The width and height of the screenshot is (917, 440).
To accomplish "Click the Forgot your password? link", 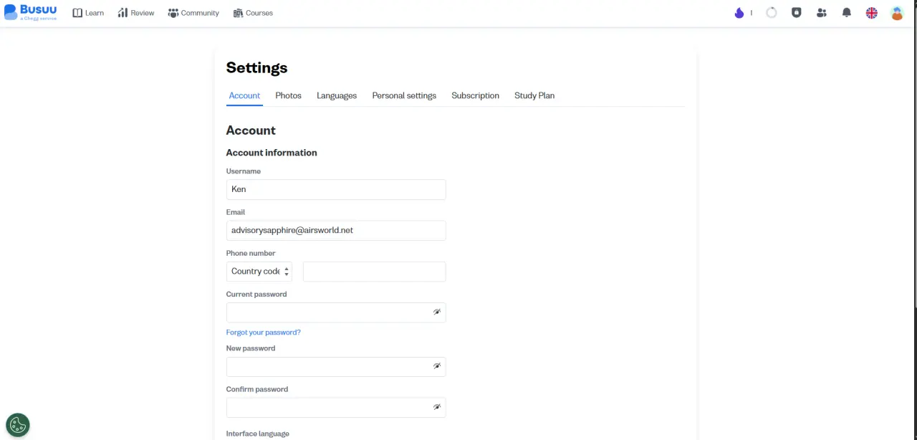I will point(263,333).
